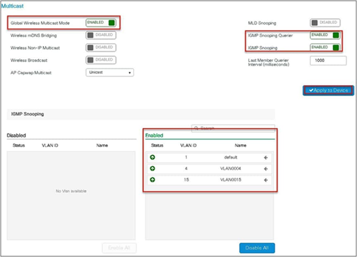This screenshot has width=357, height=257.
Task: Click Disable All button
Action: (257, 248)
